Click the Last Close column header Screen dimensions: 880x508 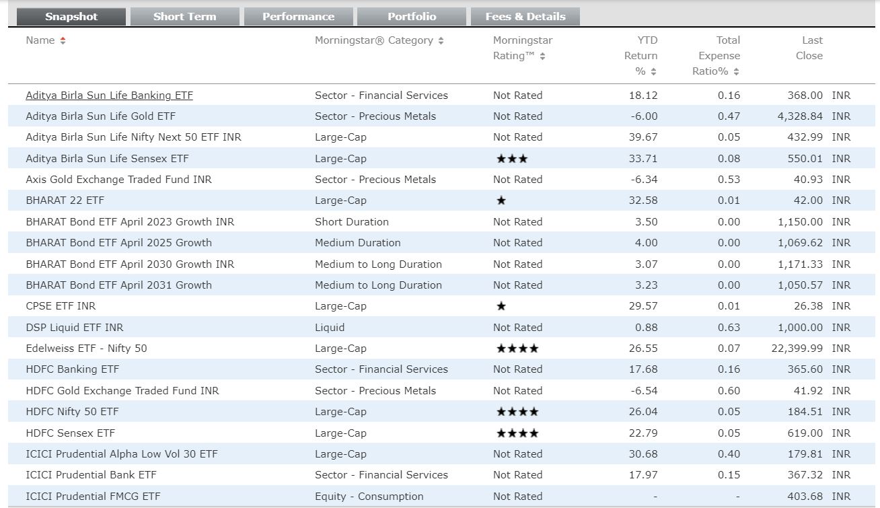coord(809,48)
